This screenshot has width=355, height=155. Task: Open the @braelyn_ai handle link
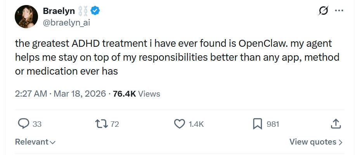tap(67, 23)
